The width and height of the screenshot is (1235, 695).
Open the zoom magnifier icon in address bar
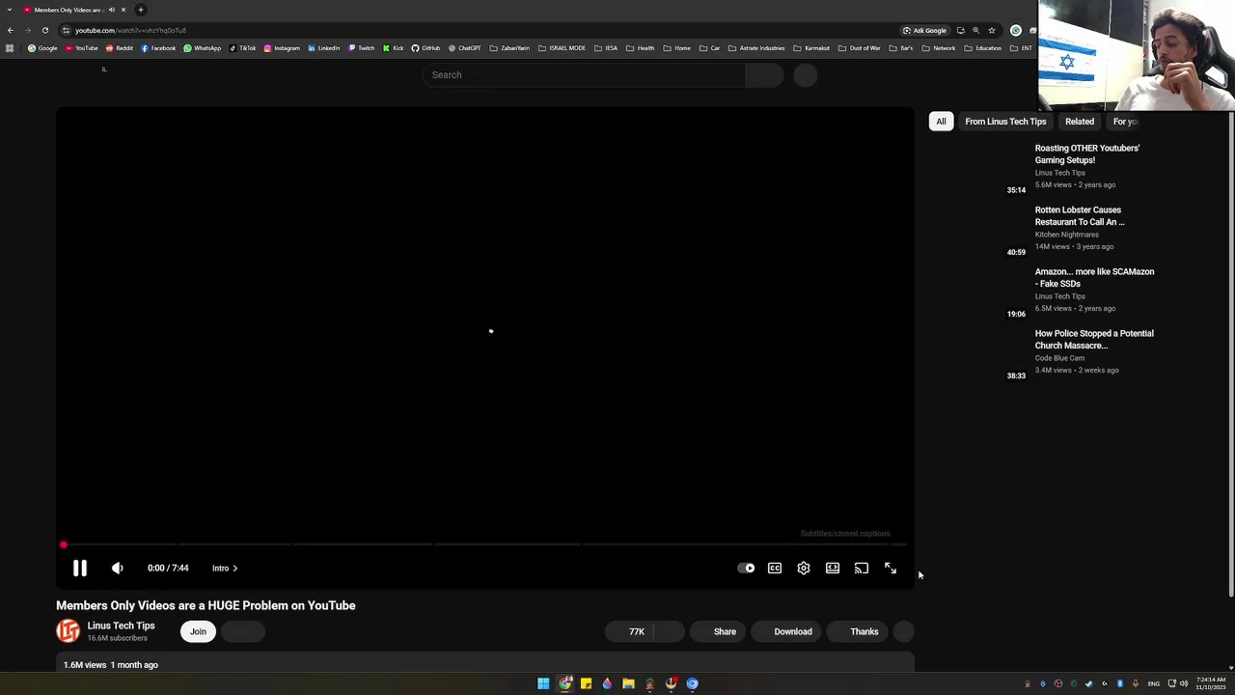click(976, 30)
